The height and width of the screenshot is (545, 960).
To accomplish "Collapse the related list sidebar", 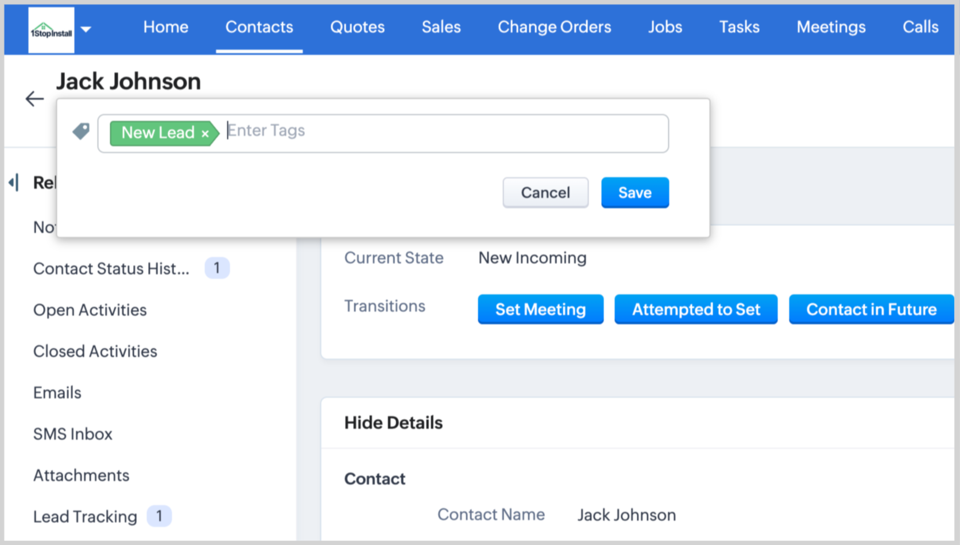I will tap(14, 183).
